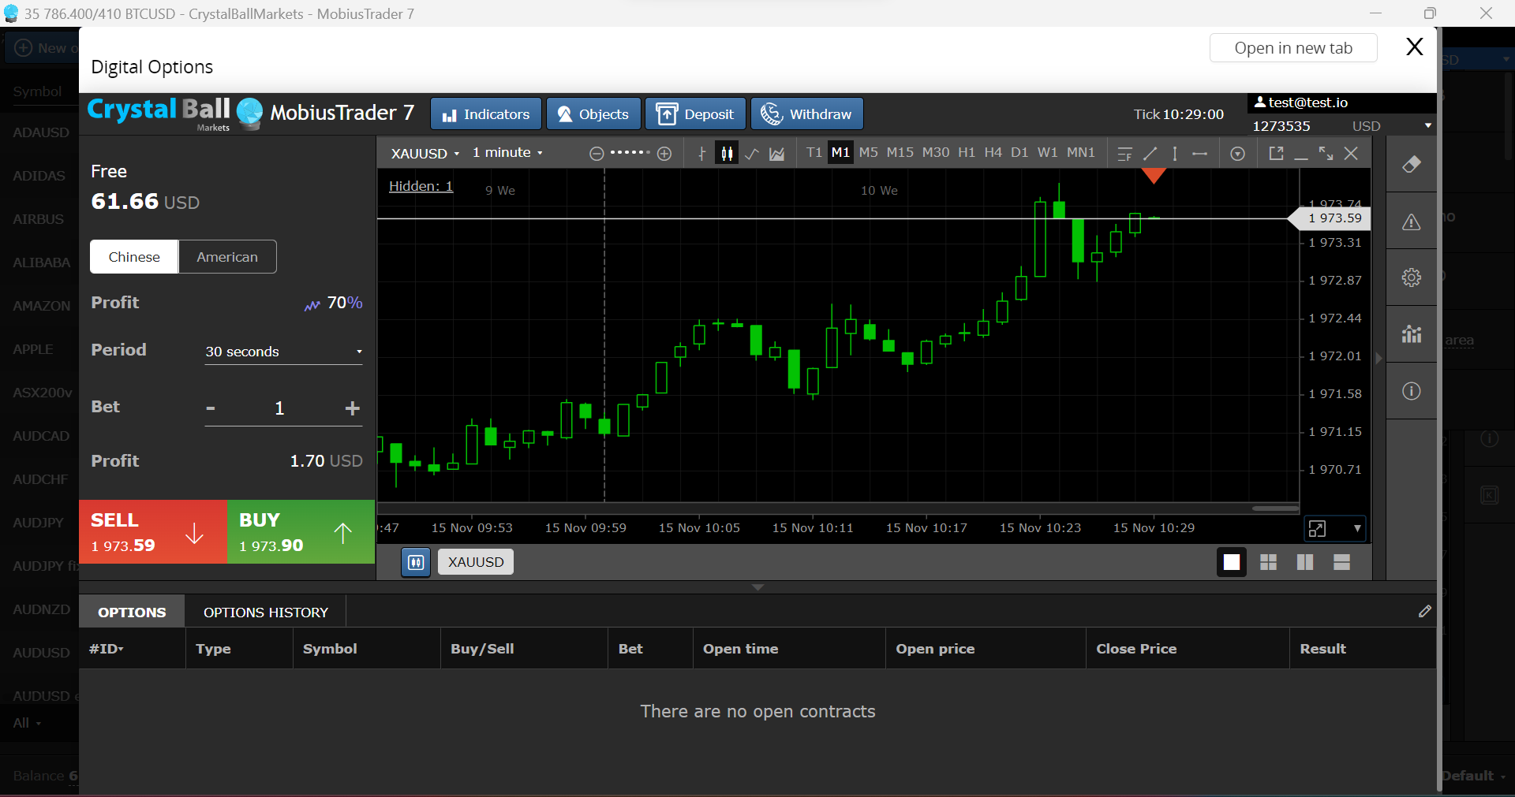
Task: Switch to the M15 timeframe
Action: 900,153
